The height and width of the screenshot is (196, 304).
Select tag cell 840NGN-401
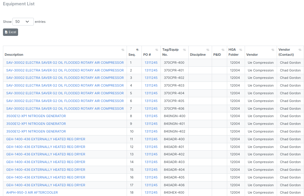pos(174,124)
